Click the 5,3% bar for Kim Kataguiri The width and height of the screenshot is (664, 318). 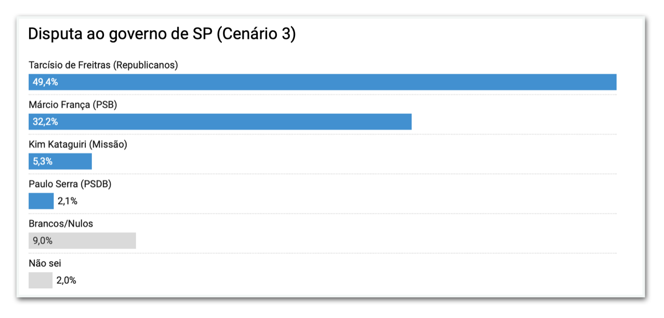(x=60, y=161)
